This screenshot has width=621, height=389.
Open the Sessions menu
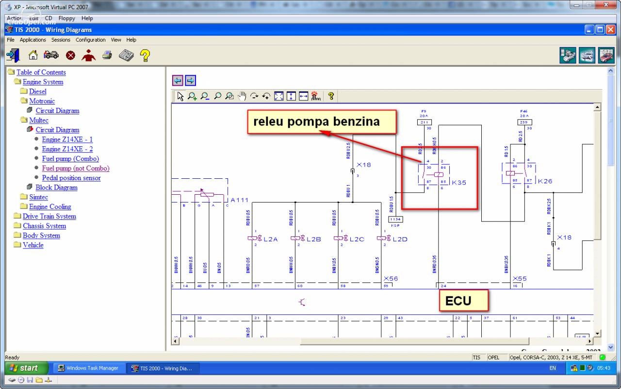[x=61, y=40]
